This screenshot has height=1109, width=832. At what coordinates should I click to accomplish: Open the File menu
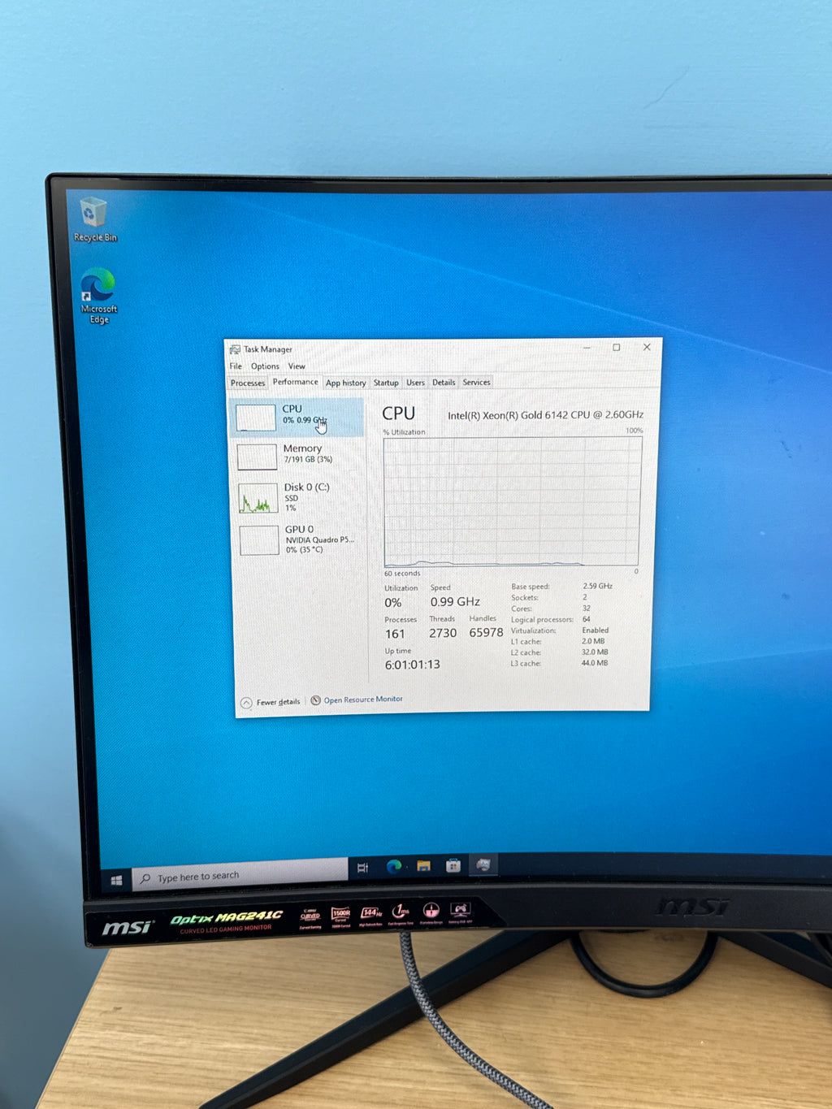coord(236,366)
